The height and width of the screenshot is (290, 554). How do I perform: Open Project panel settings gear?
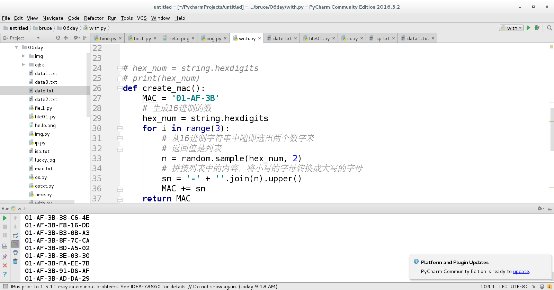click(x=77, y=38)
